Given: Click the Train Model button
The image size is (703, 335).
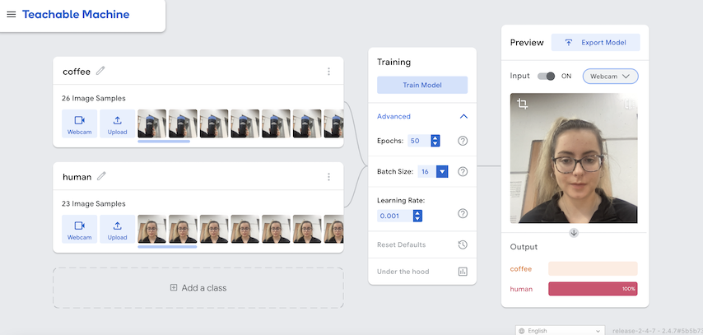Looking at the screenshot, I should [x=422, y=85].
